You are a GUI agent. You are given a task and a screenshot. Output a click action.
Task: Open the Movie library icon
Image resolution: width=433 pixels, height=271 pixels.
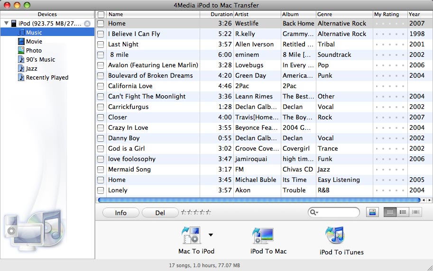coord(21,41)
